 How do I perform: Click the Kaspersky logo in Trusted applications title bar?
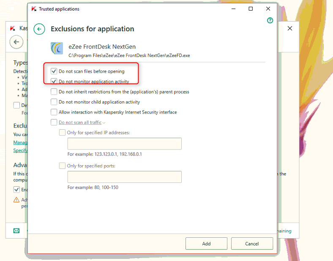[34, 9]
